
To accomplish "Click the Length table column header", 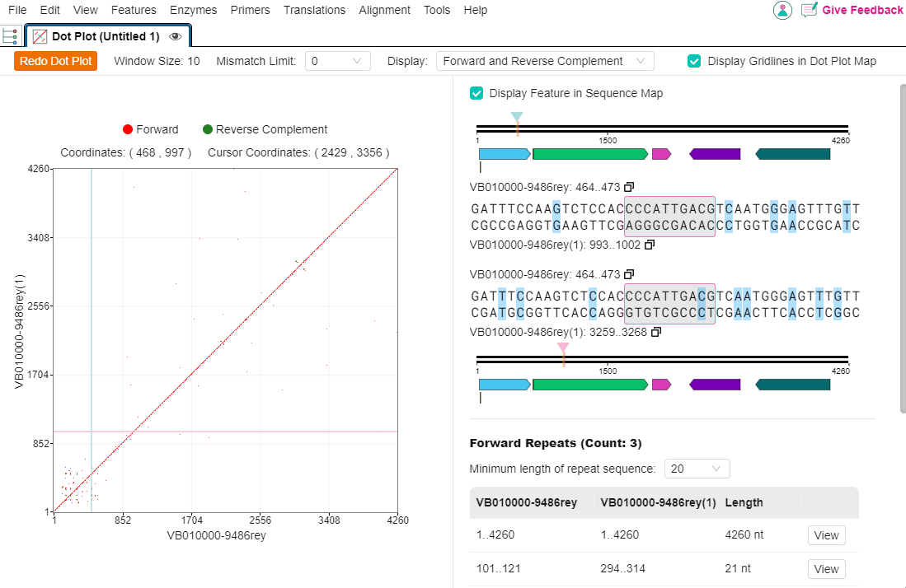I will (744, 502).
